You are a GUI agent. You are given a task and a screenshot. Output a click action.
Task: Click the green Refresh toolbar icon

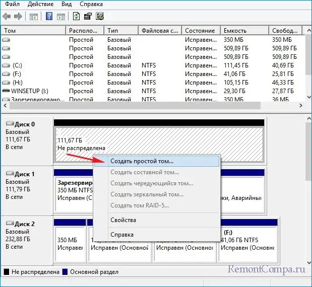tap(76, 16)
